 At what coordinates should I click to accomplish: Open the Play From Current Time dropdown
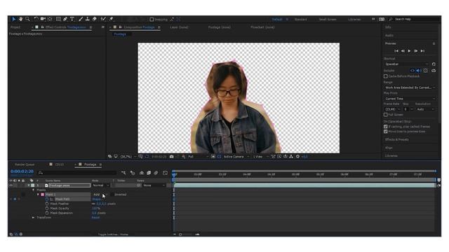410,99
